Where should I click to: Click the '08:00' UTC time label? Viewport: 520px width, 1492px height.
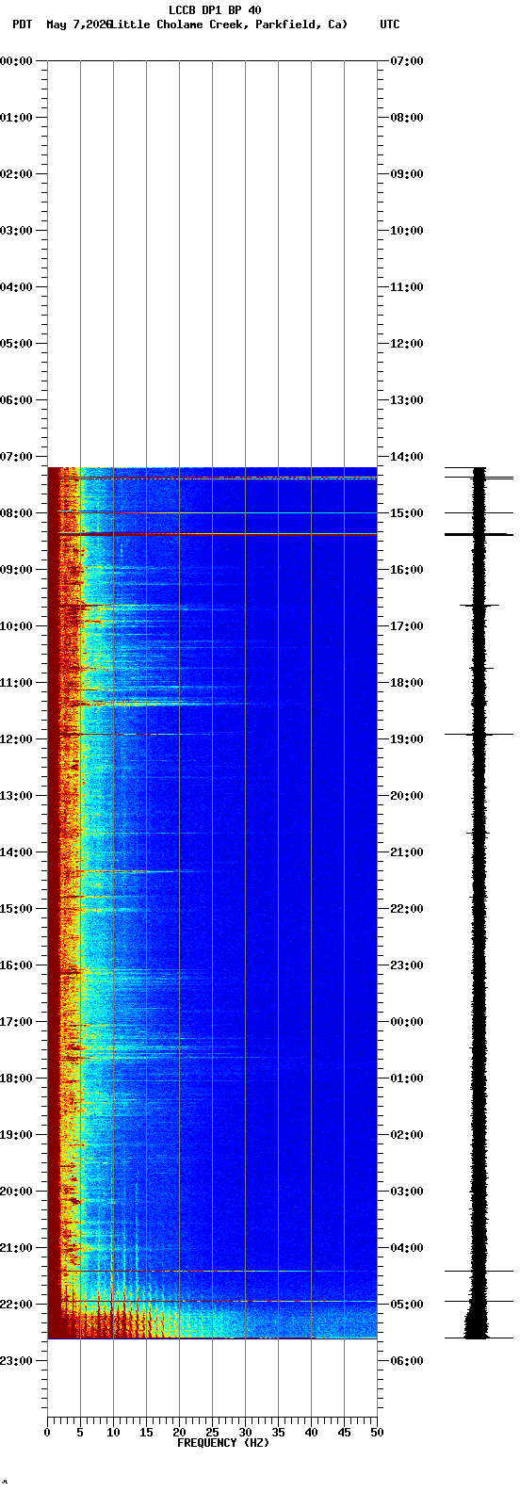click(x=407, y=118)
